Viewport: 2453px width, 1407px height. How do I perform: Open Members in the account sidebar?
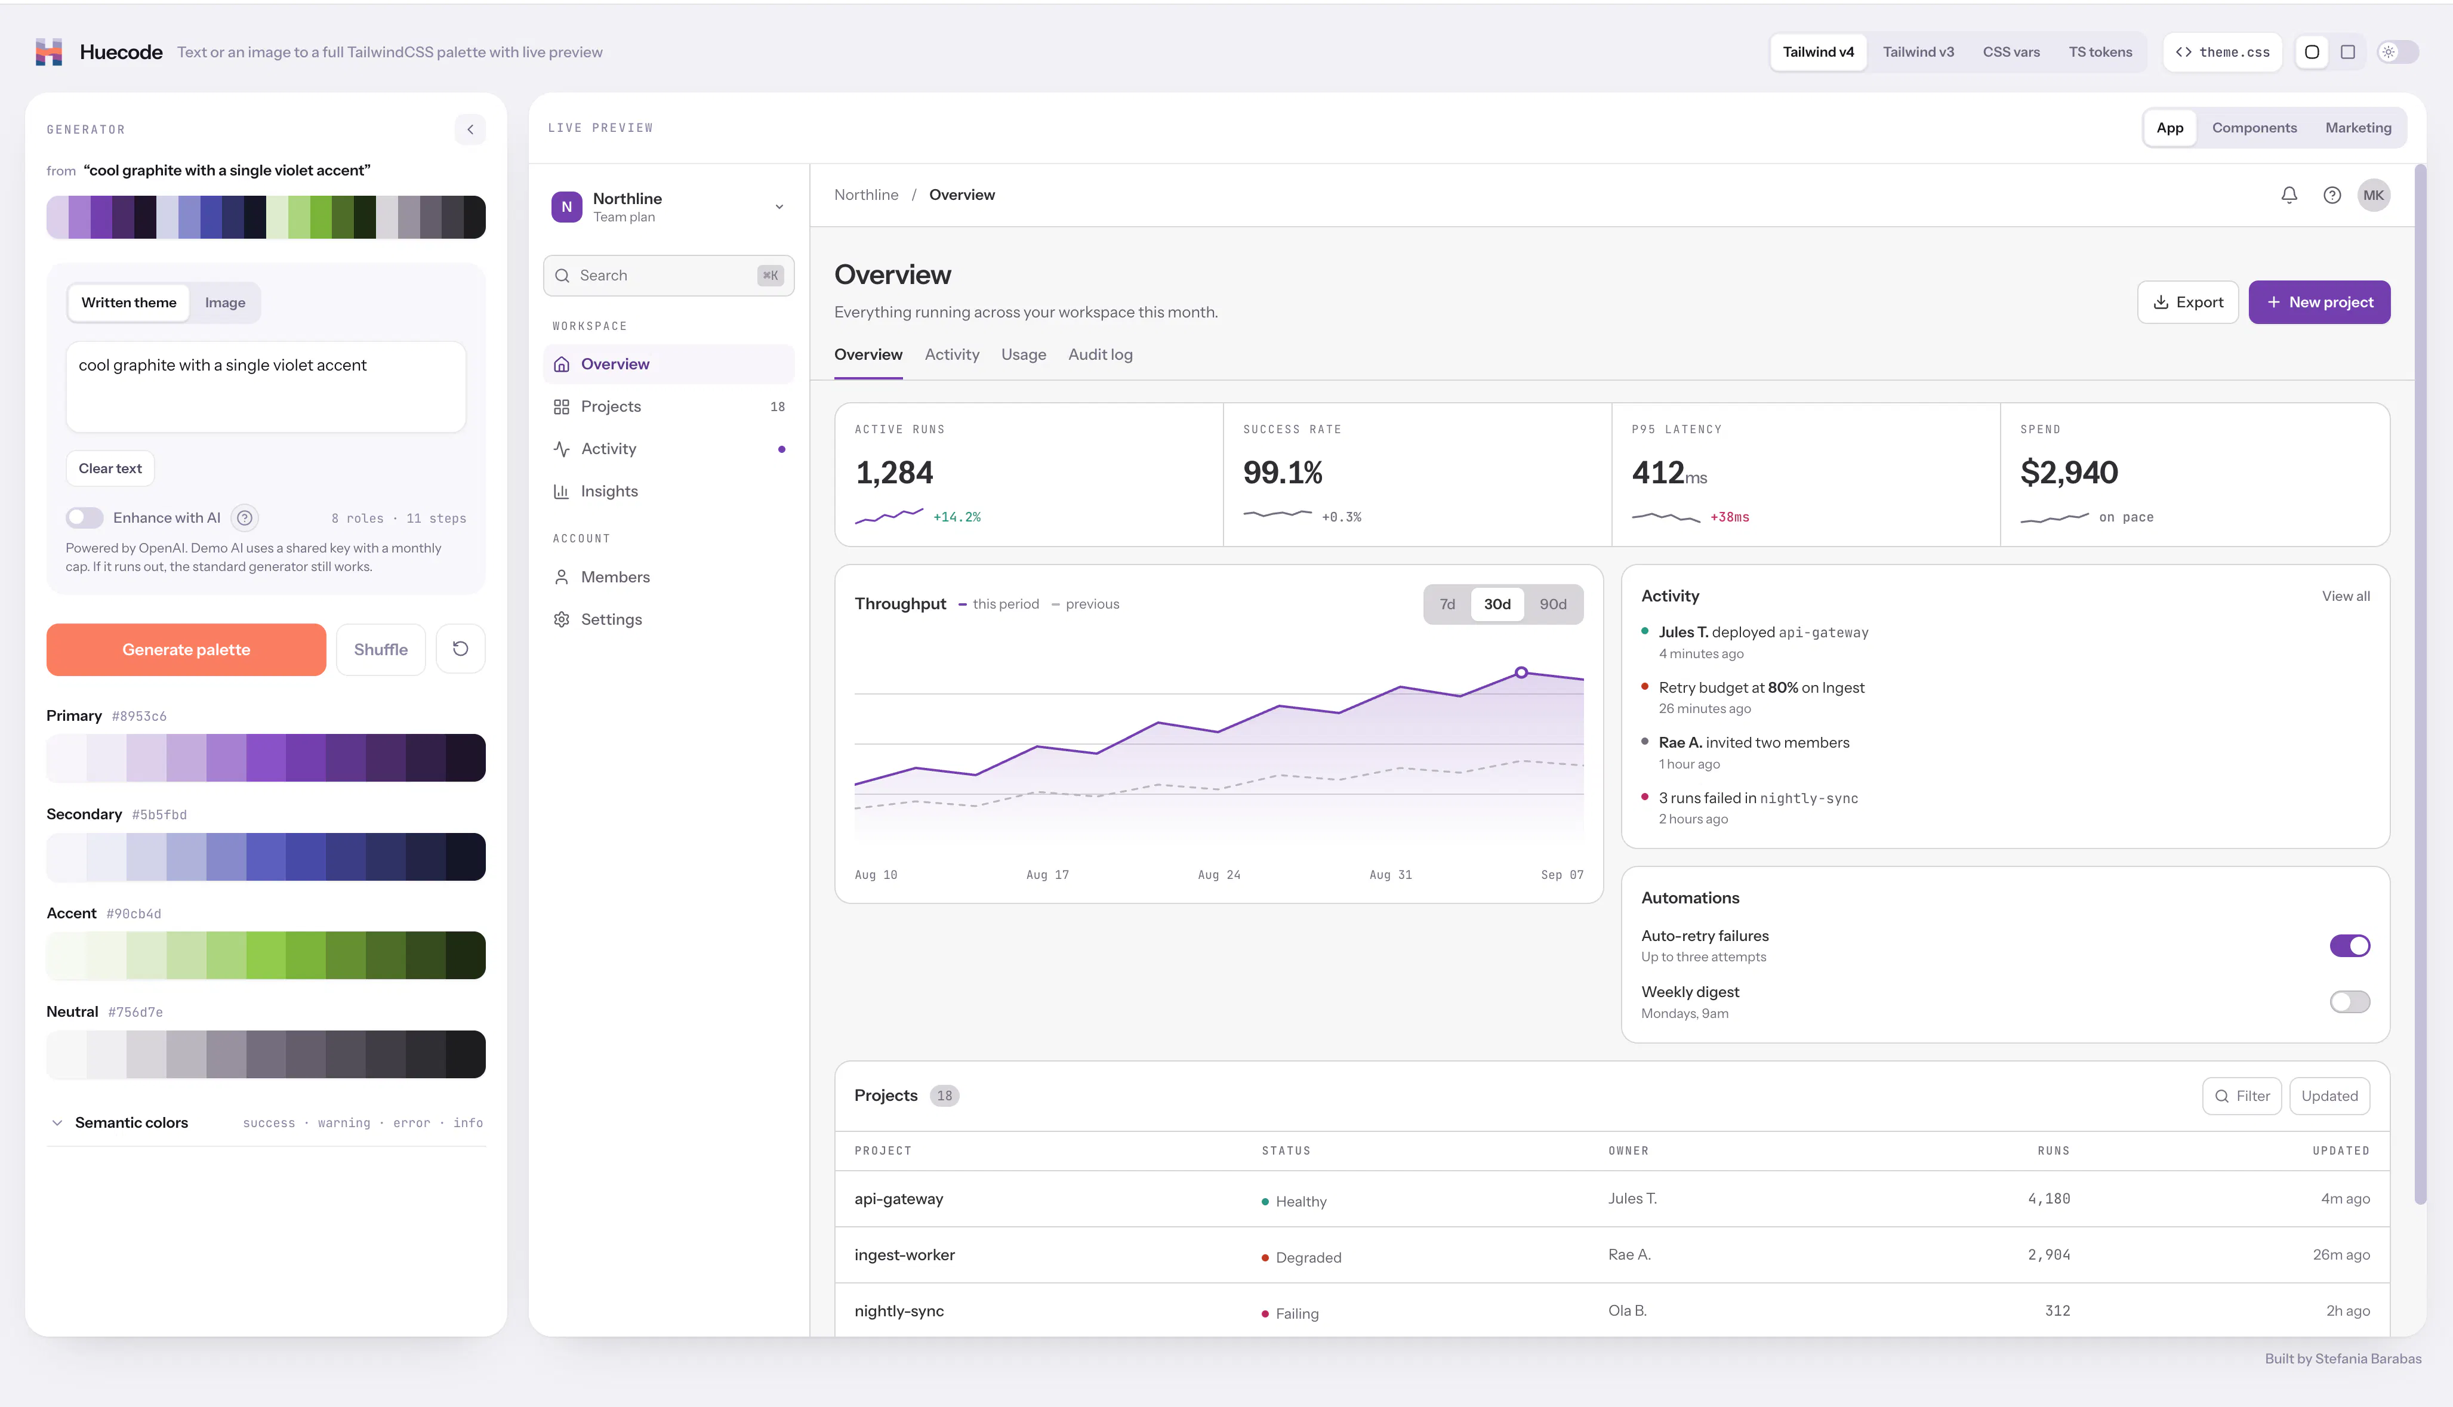pos(669,577)
